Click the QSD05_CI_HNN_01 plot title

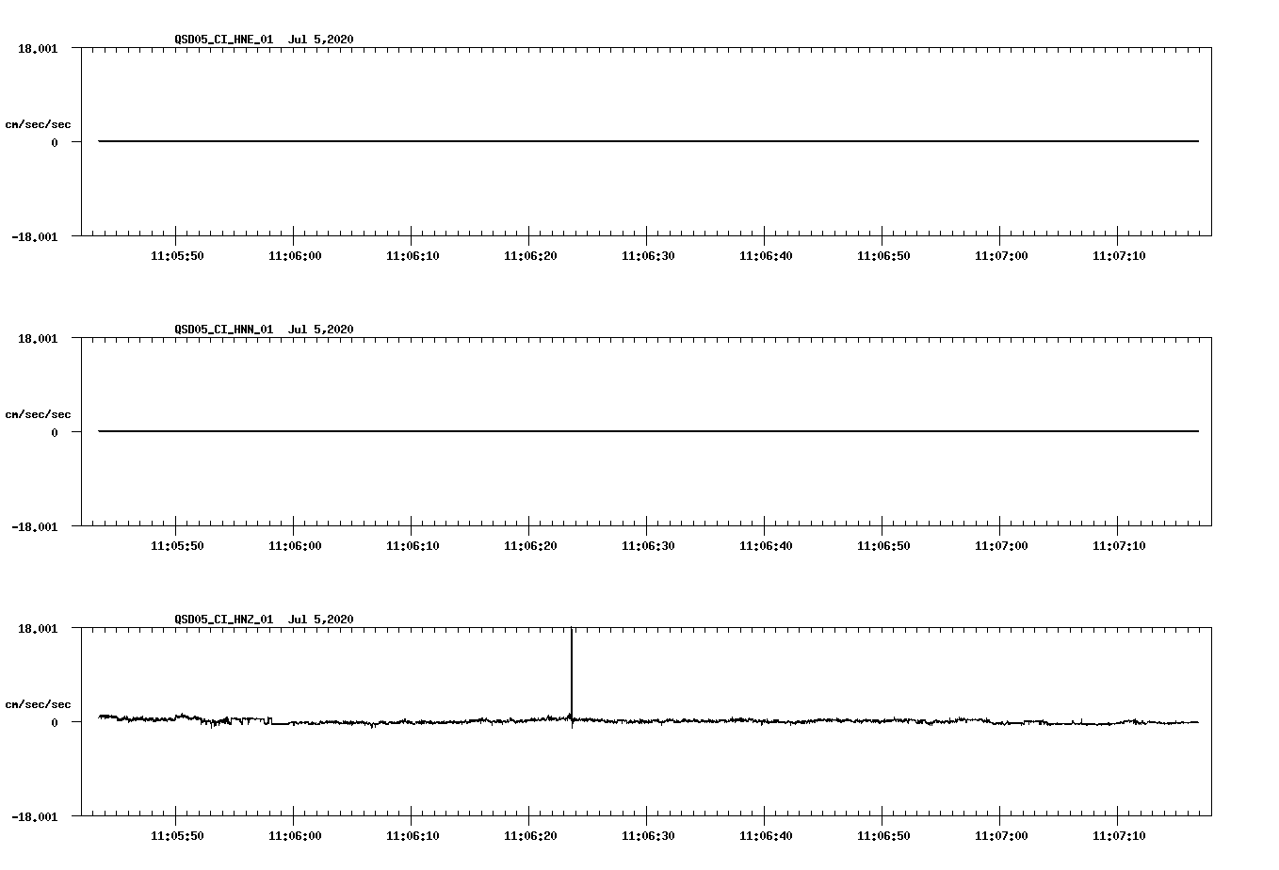pos(264,330)
